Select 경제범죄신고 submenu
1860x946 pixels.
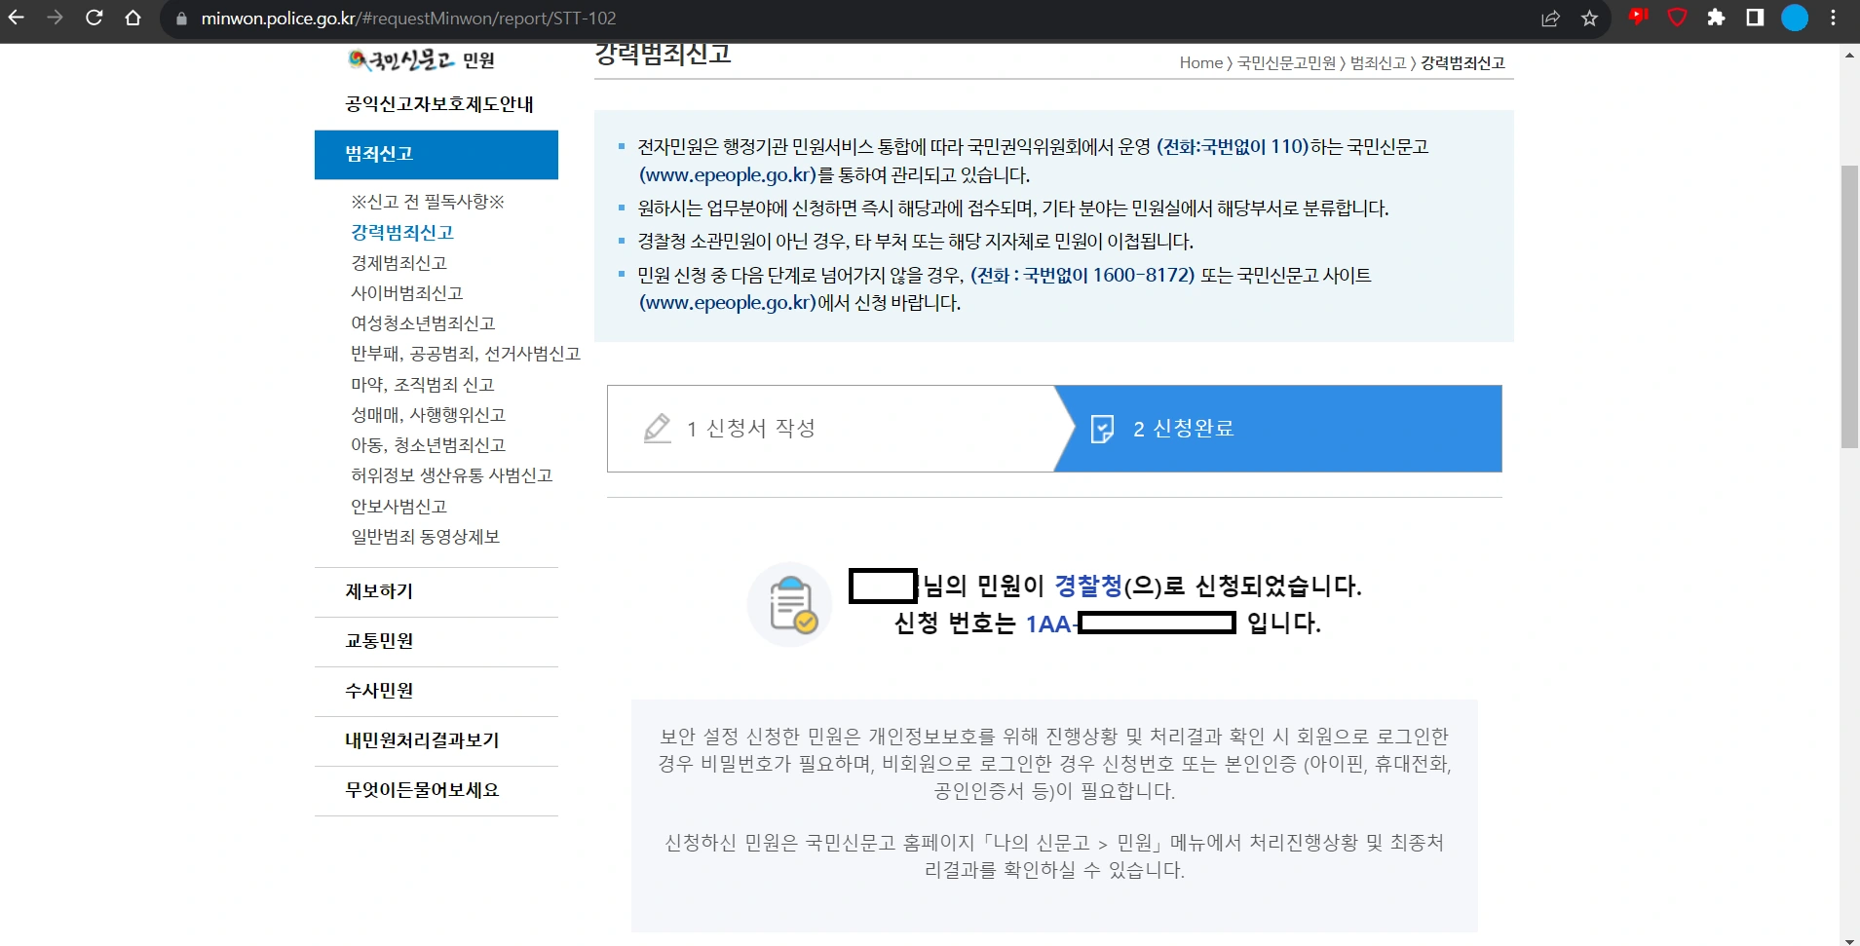(399, 263)
